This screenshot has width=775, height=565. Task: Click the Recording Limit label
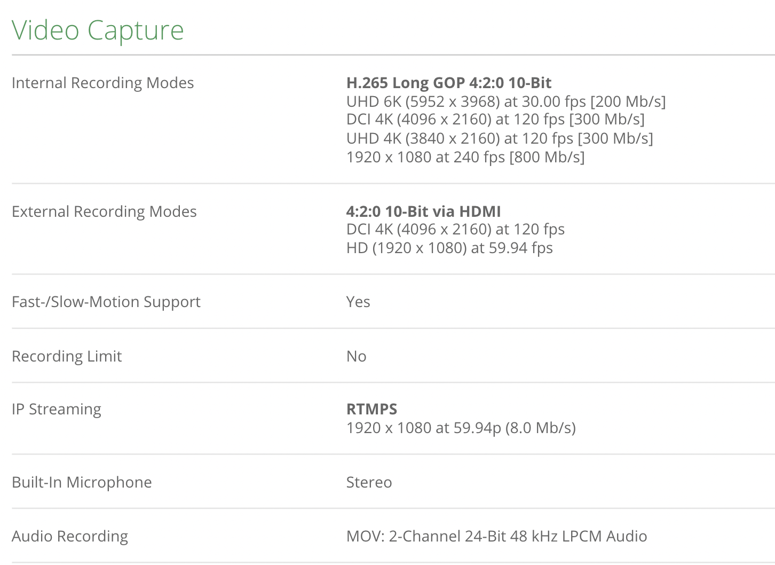(x=67, y=356)
